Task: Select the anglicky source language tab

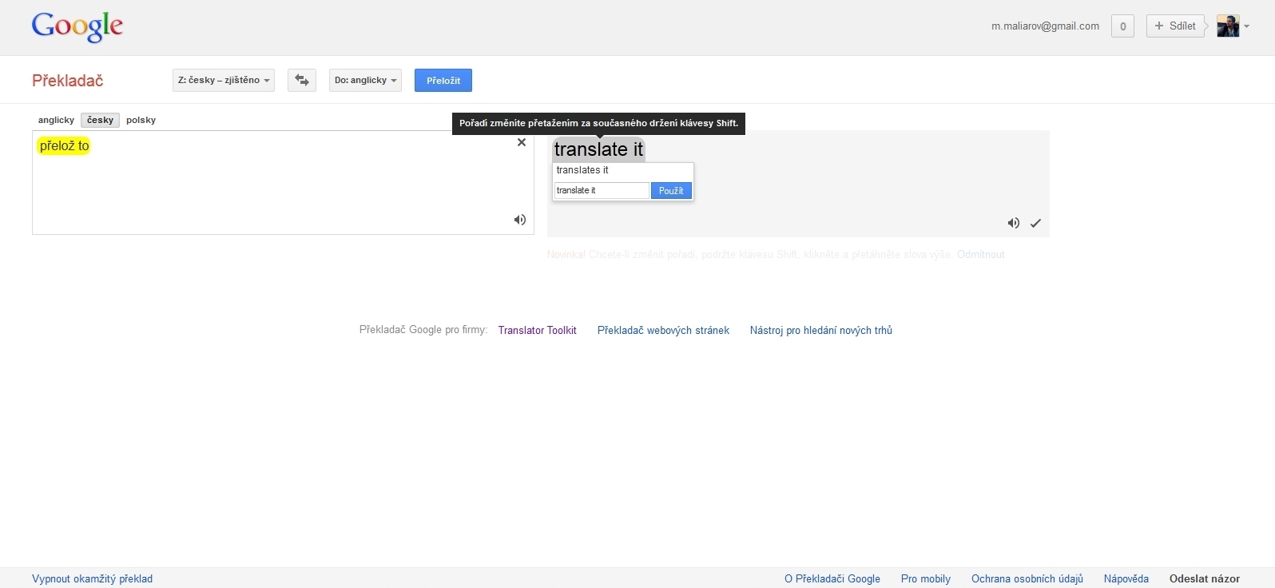Action: 56,120
